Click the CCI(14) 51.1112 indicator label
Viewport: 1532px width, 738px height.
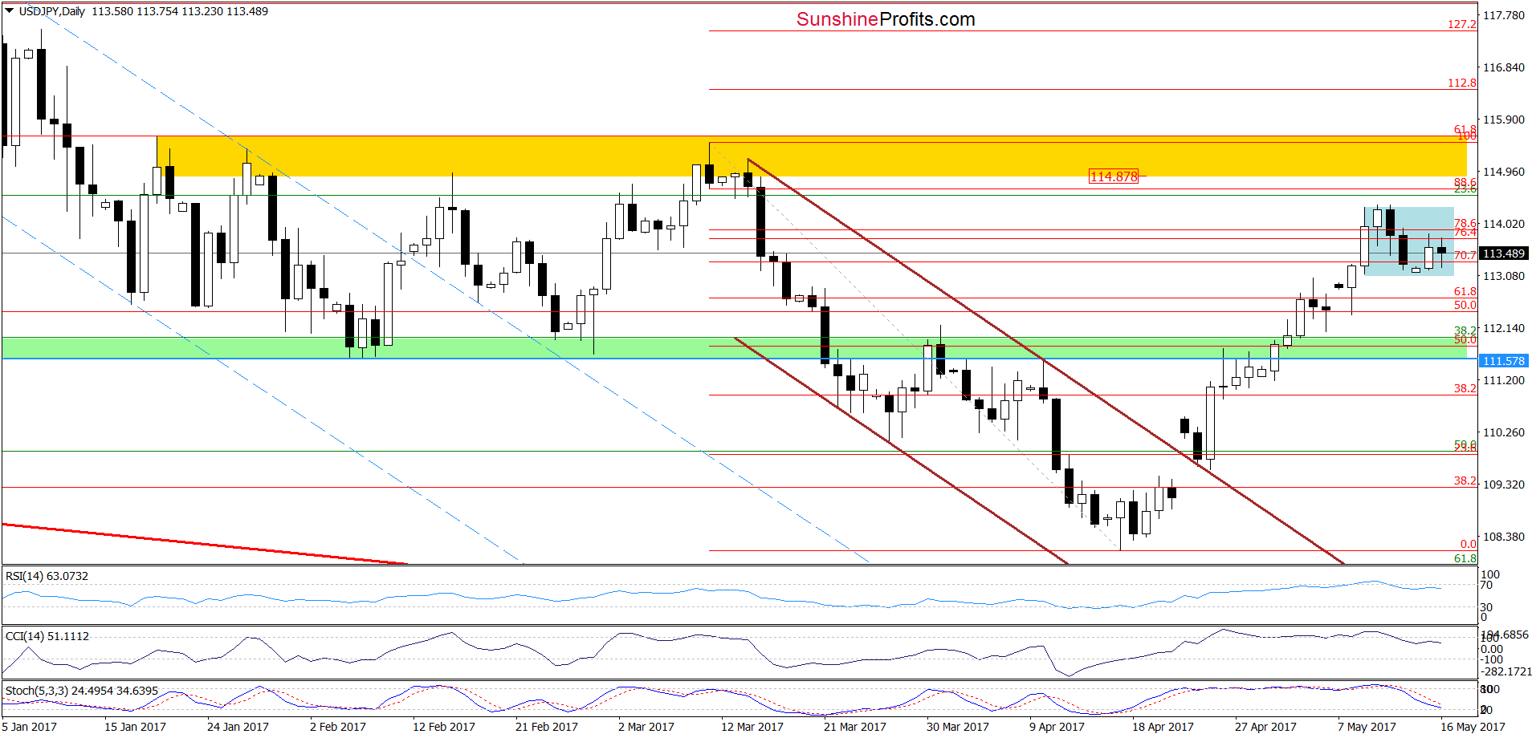[x=47, y=636]
